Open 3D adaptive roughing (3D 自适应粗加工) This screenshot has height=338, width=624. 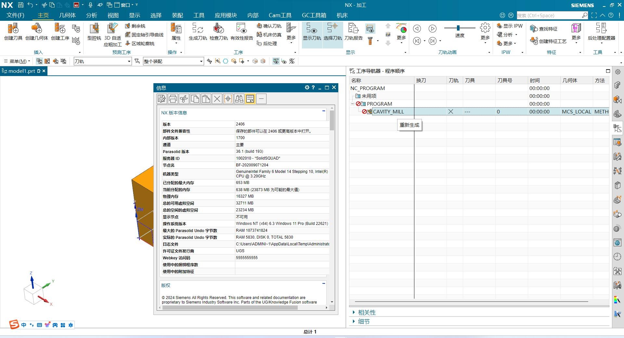tap(112, 34)
